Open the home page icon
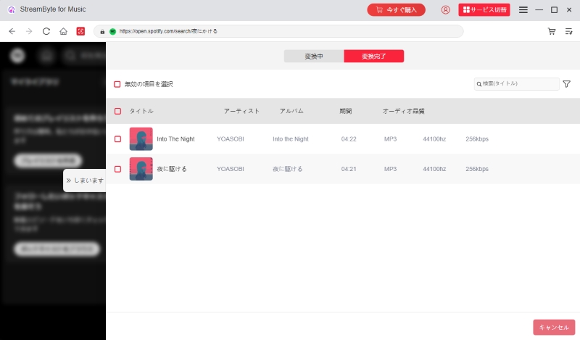This screenshot has height=340, width=580. [x=63, y=31]
